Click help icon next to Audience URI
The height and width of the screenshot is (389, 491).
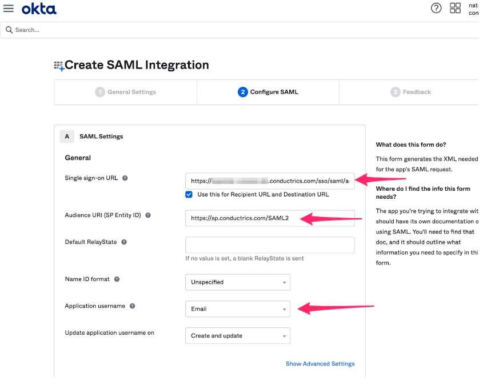148,215
